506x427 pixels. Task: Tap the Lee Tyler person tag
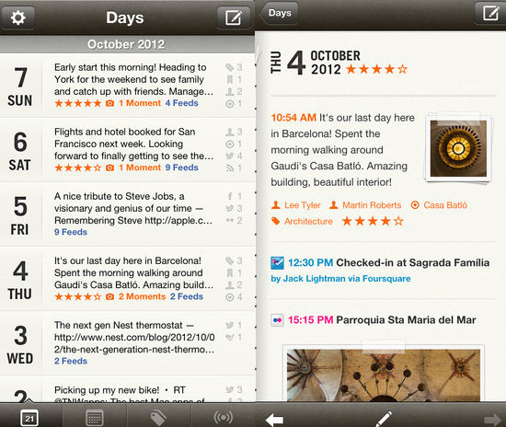point(296,205)
